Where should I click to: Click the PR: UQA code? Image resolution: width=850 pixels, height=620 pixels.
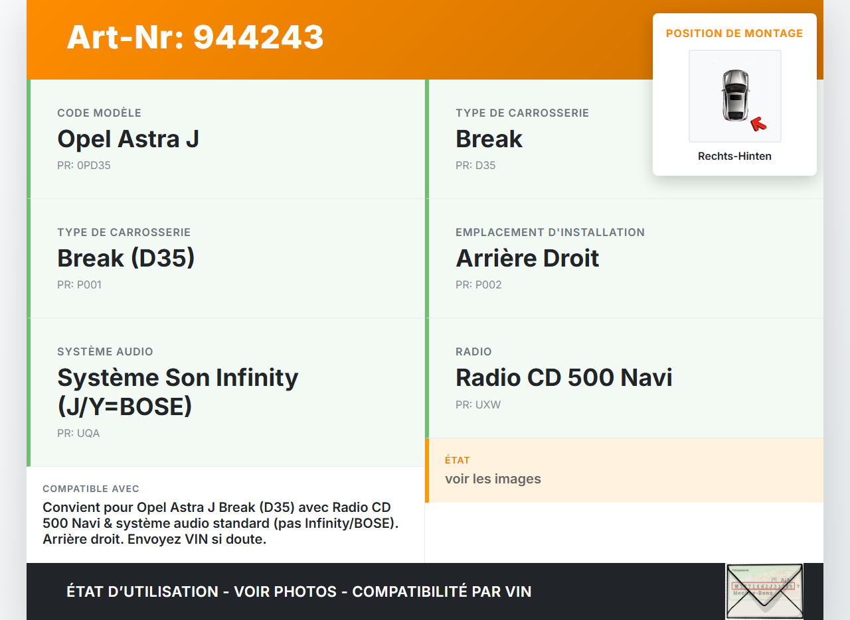click(x=78, y=434)
